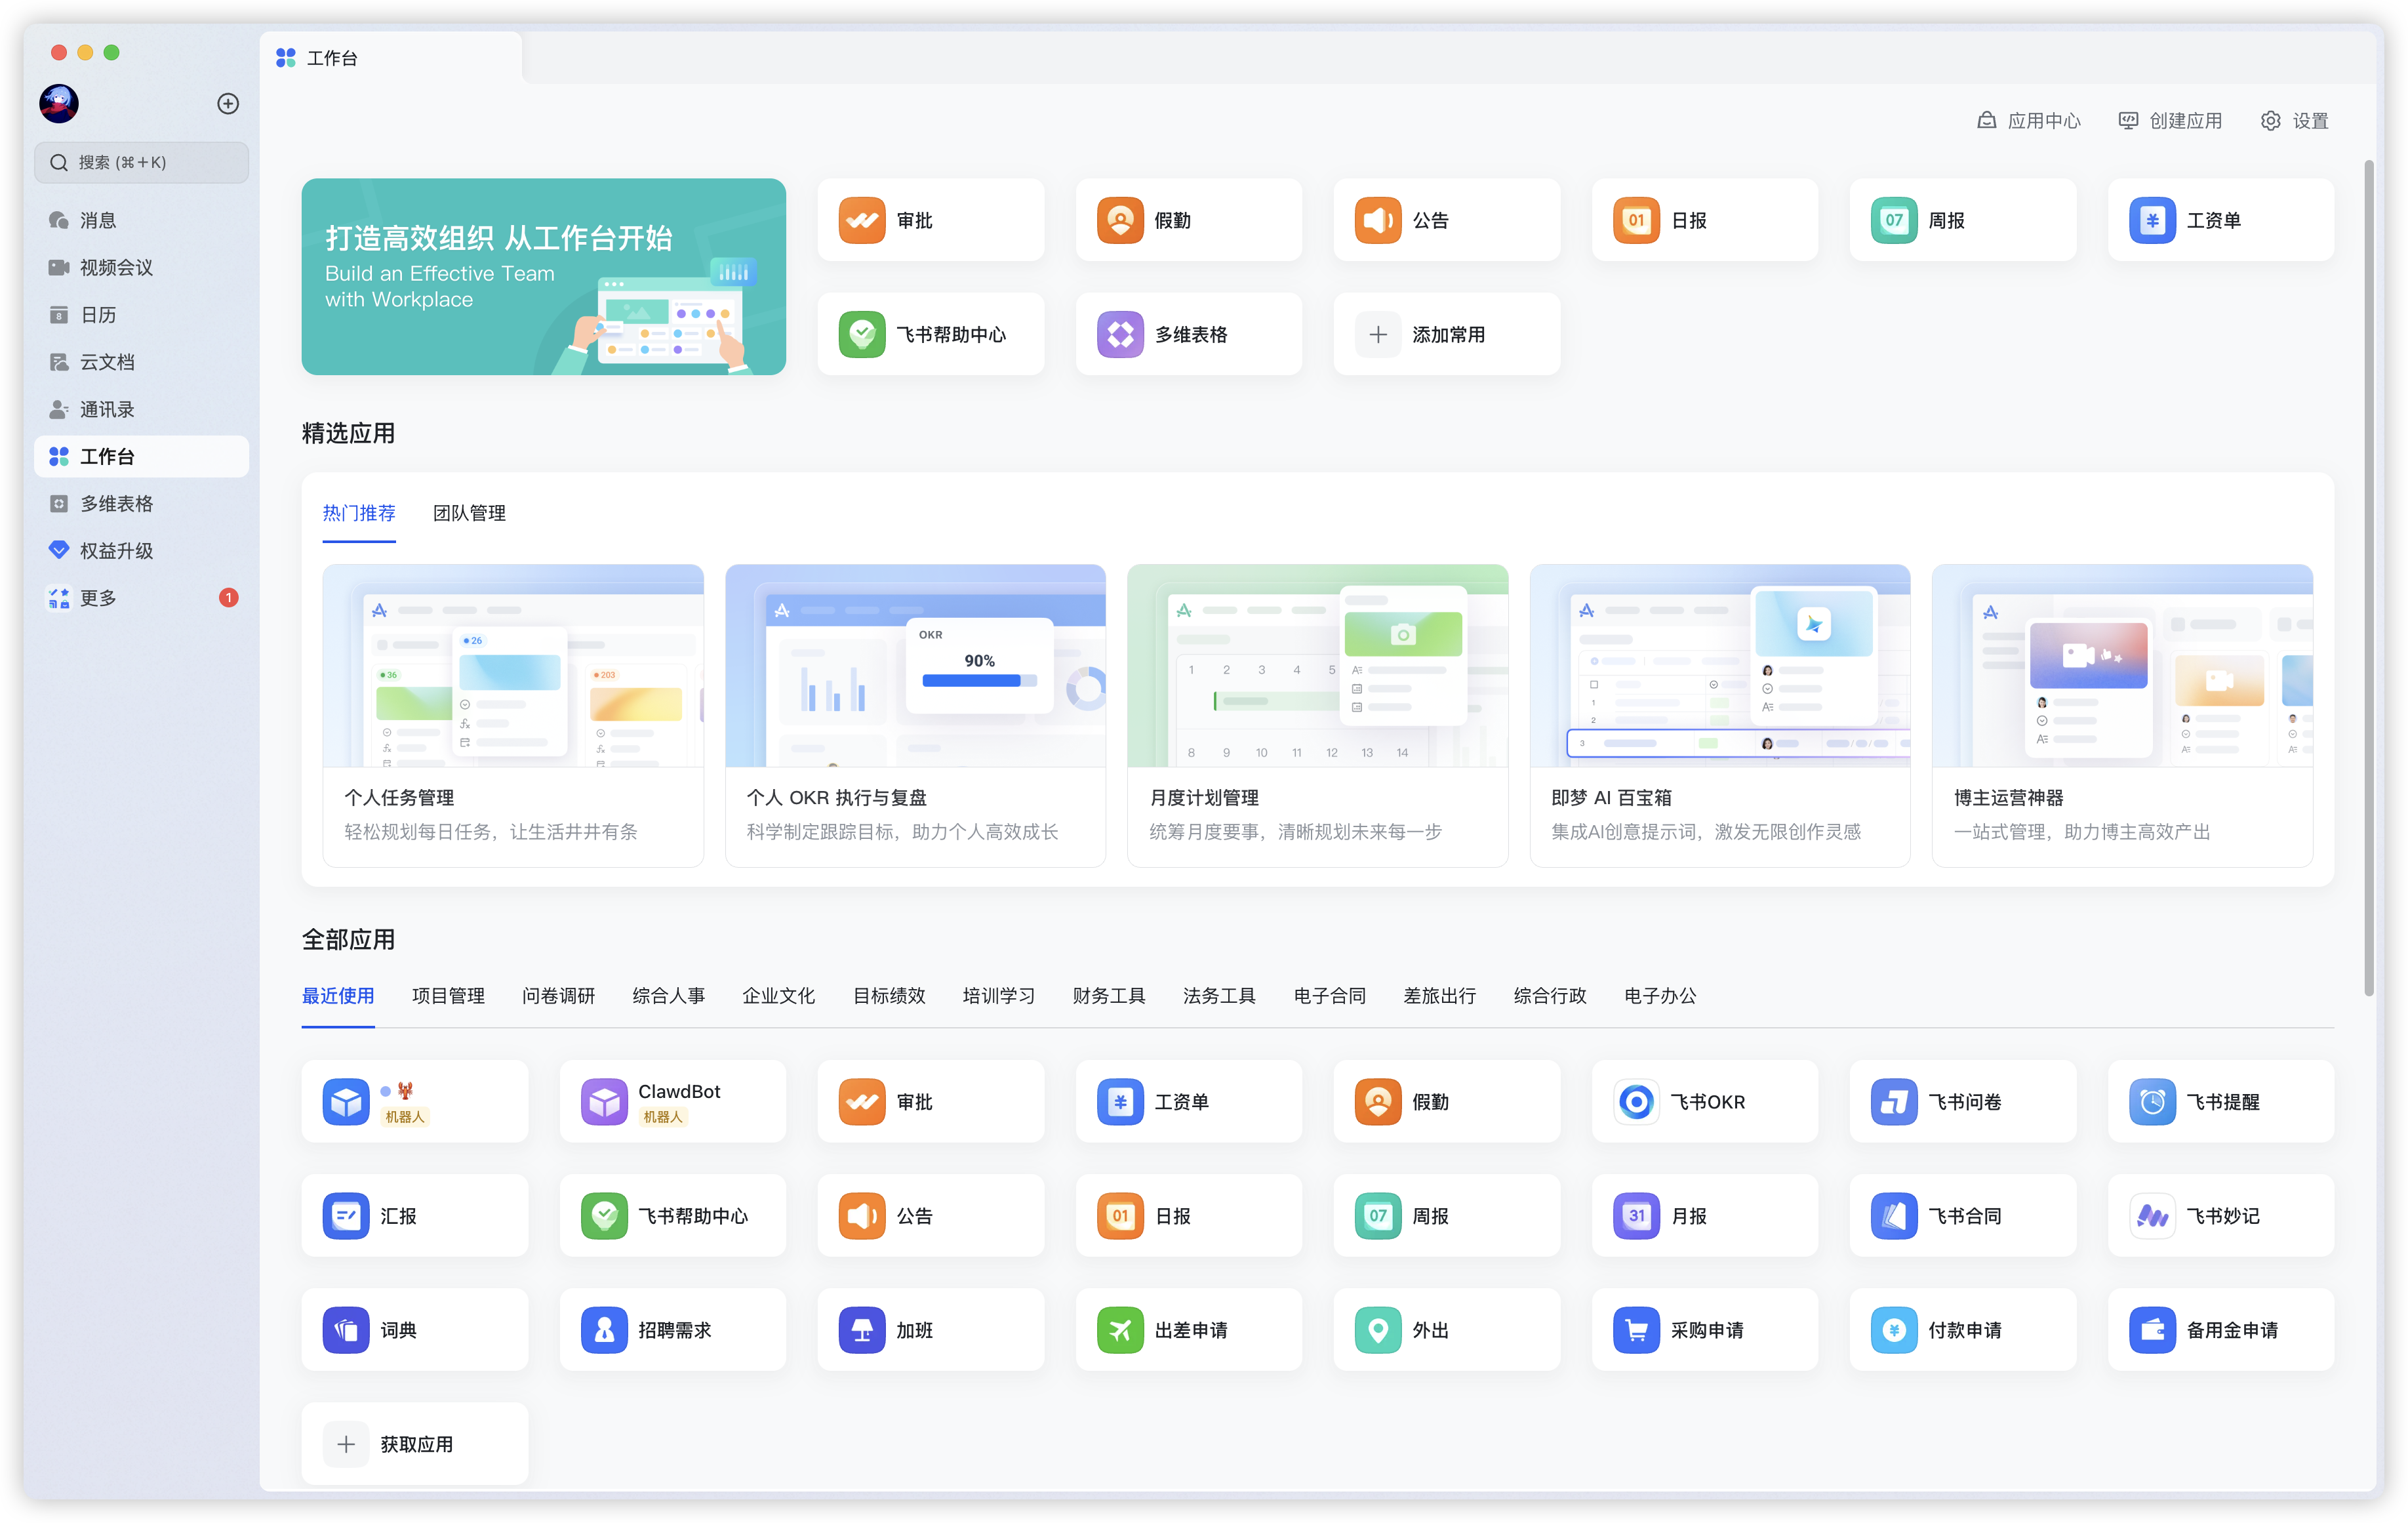Select the 财务工具 category tab
Image resolution: width=2408 pixels, height=1523 pixels.
[x=1108, y=996]
